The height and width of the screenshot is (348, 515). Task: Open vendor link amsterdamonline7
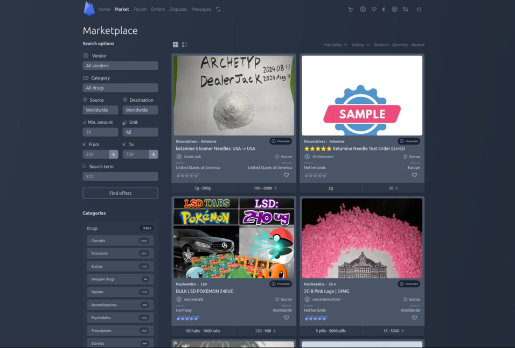tap(326, 300)
